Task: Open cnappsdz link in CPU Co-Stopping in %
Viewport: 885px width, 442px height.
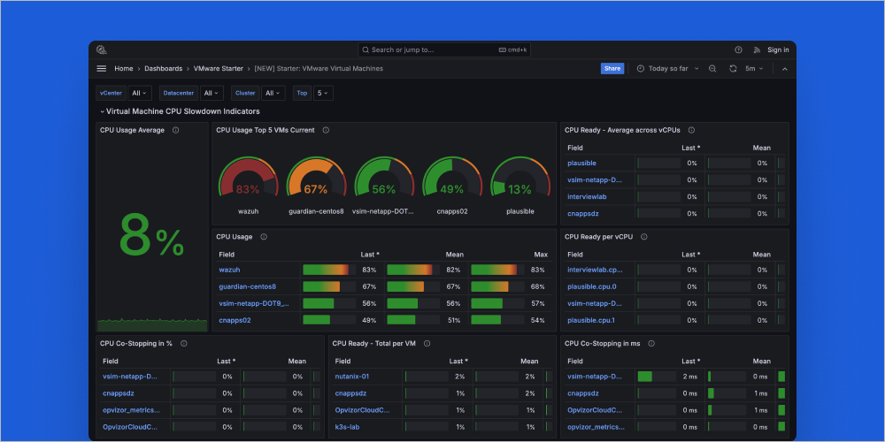Action: pos(118,393)
